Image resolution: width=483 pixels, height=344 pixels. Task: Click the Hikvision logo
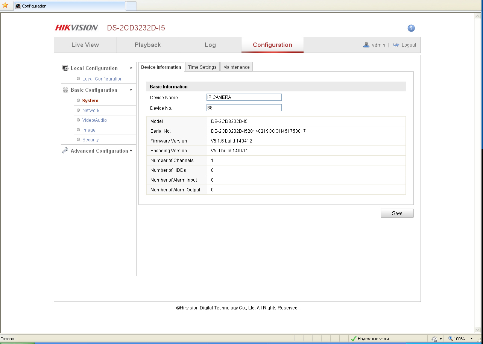coord(77,28)
